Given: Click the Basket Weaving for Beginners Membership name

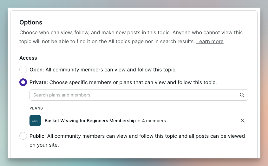Looking at the screenshot, I should (x=90, y=121).
